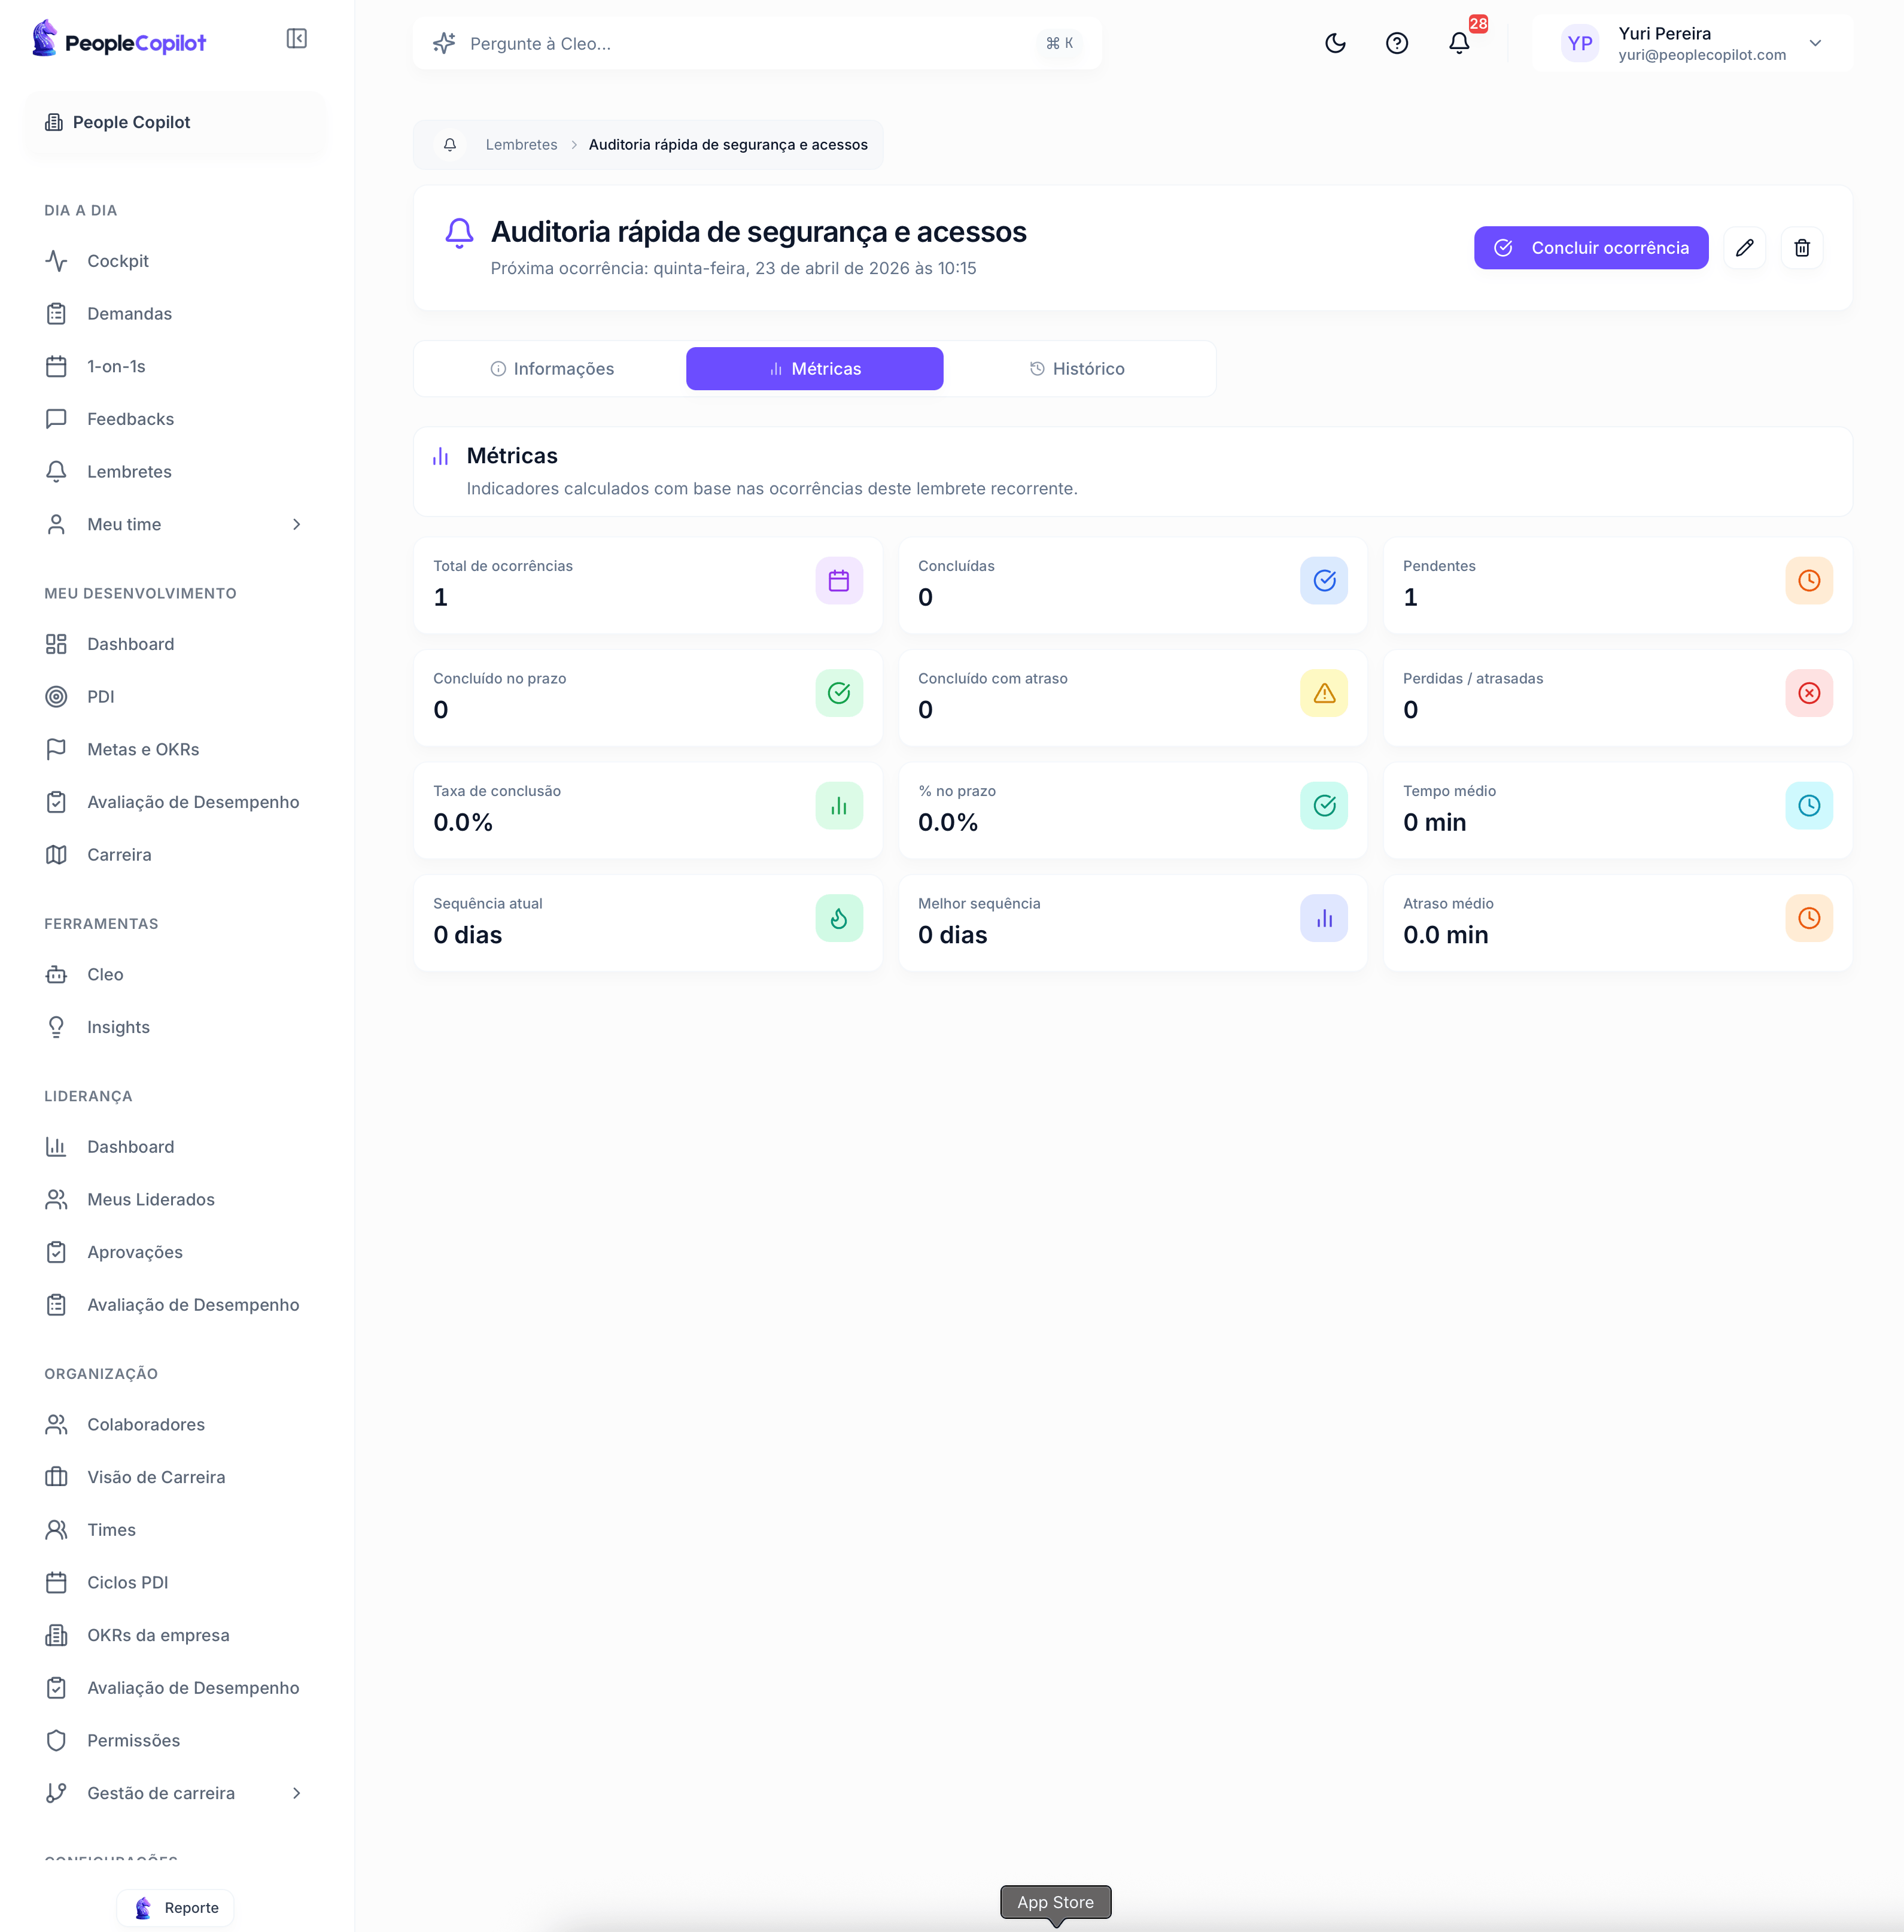This screenshot has height=1932, width=1904.
Task: Click the Carreira map icon
Action: tap(56, 855)
